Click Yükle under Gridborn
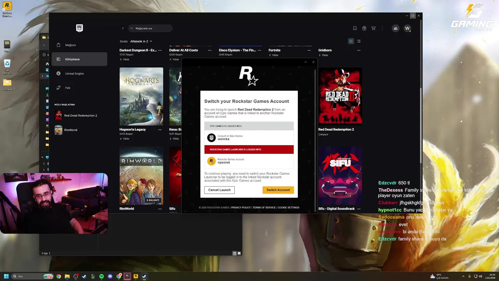This screenshot has width=499, height=281. pos(323,55)
